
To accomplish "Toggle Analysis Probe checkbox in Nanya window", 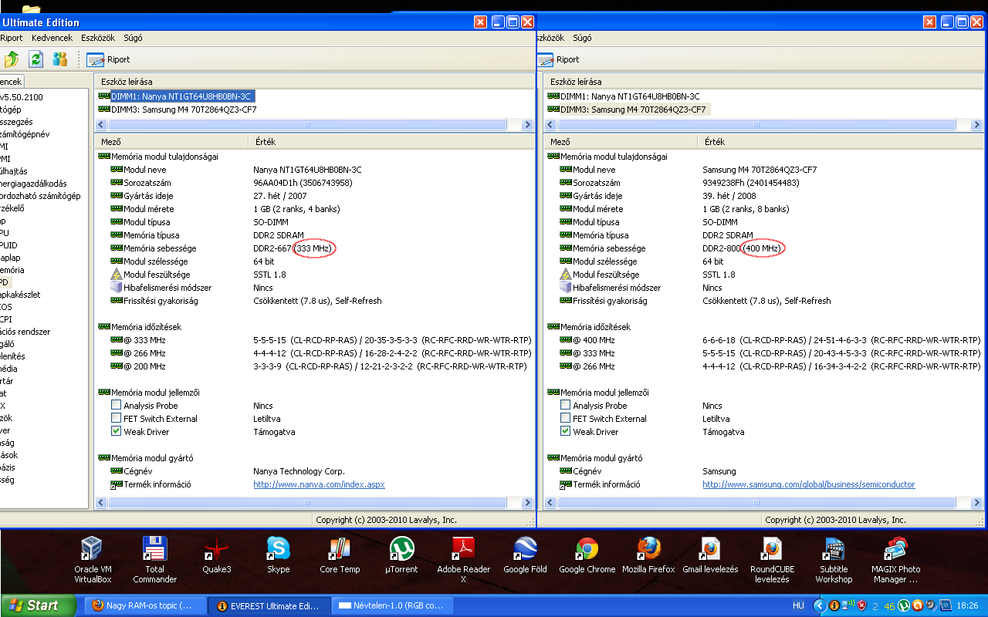I will coord(116,405).
